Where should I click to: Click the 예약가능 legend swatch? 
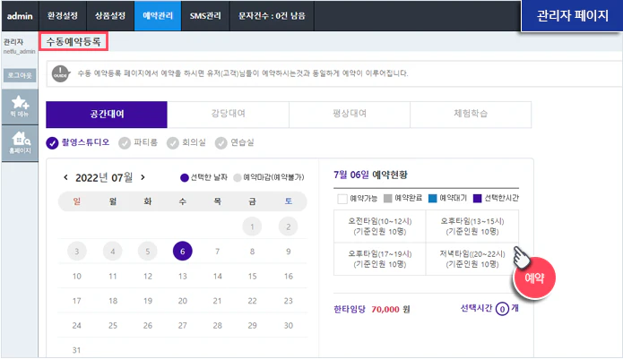click(342, 199)
